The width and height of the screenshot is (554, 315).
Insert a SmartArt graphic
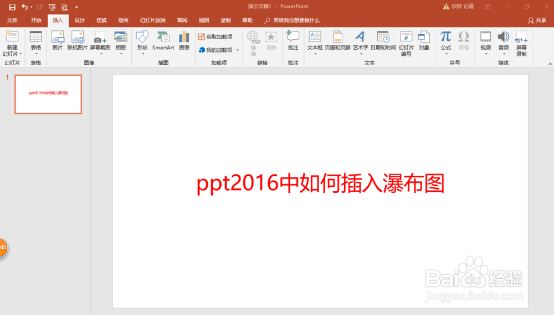click(x=163, y=40)
